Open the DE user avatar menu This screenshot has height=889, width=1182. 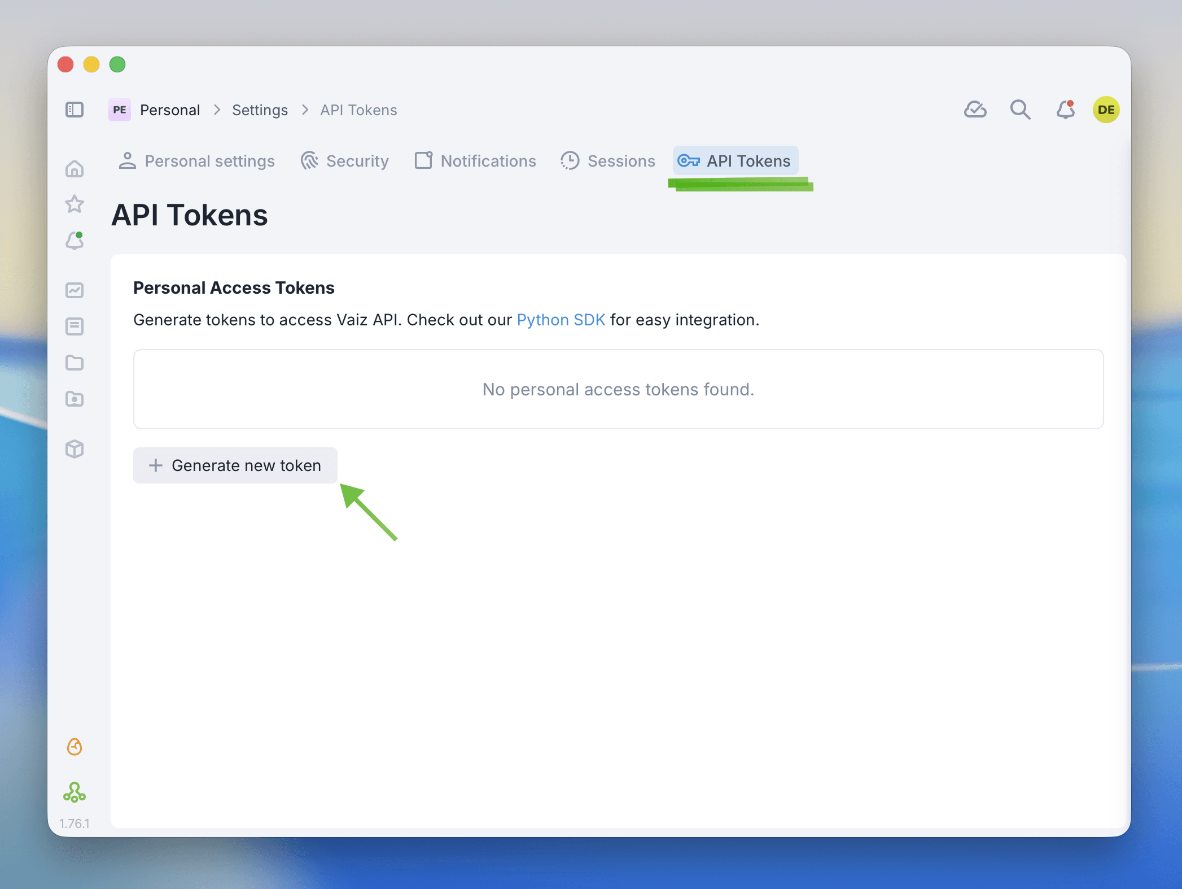[1106, 110]
